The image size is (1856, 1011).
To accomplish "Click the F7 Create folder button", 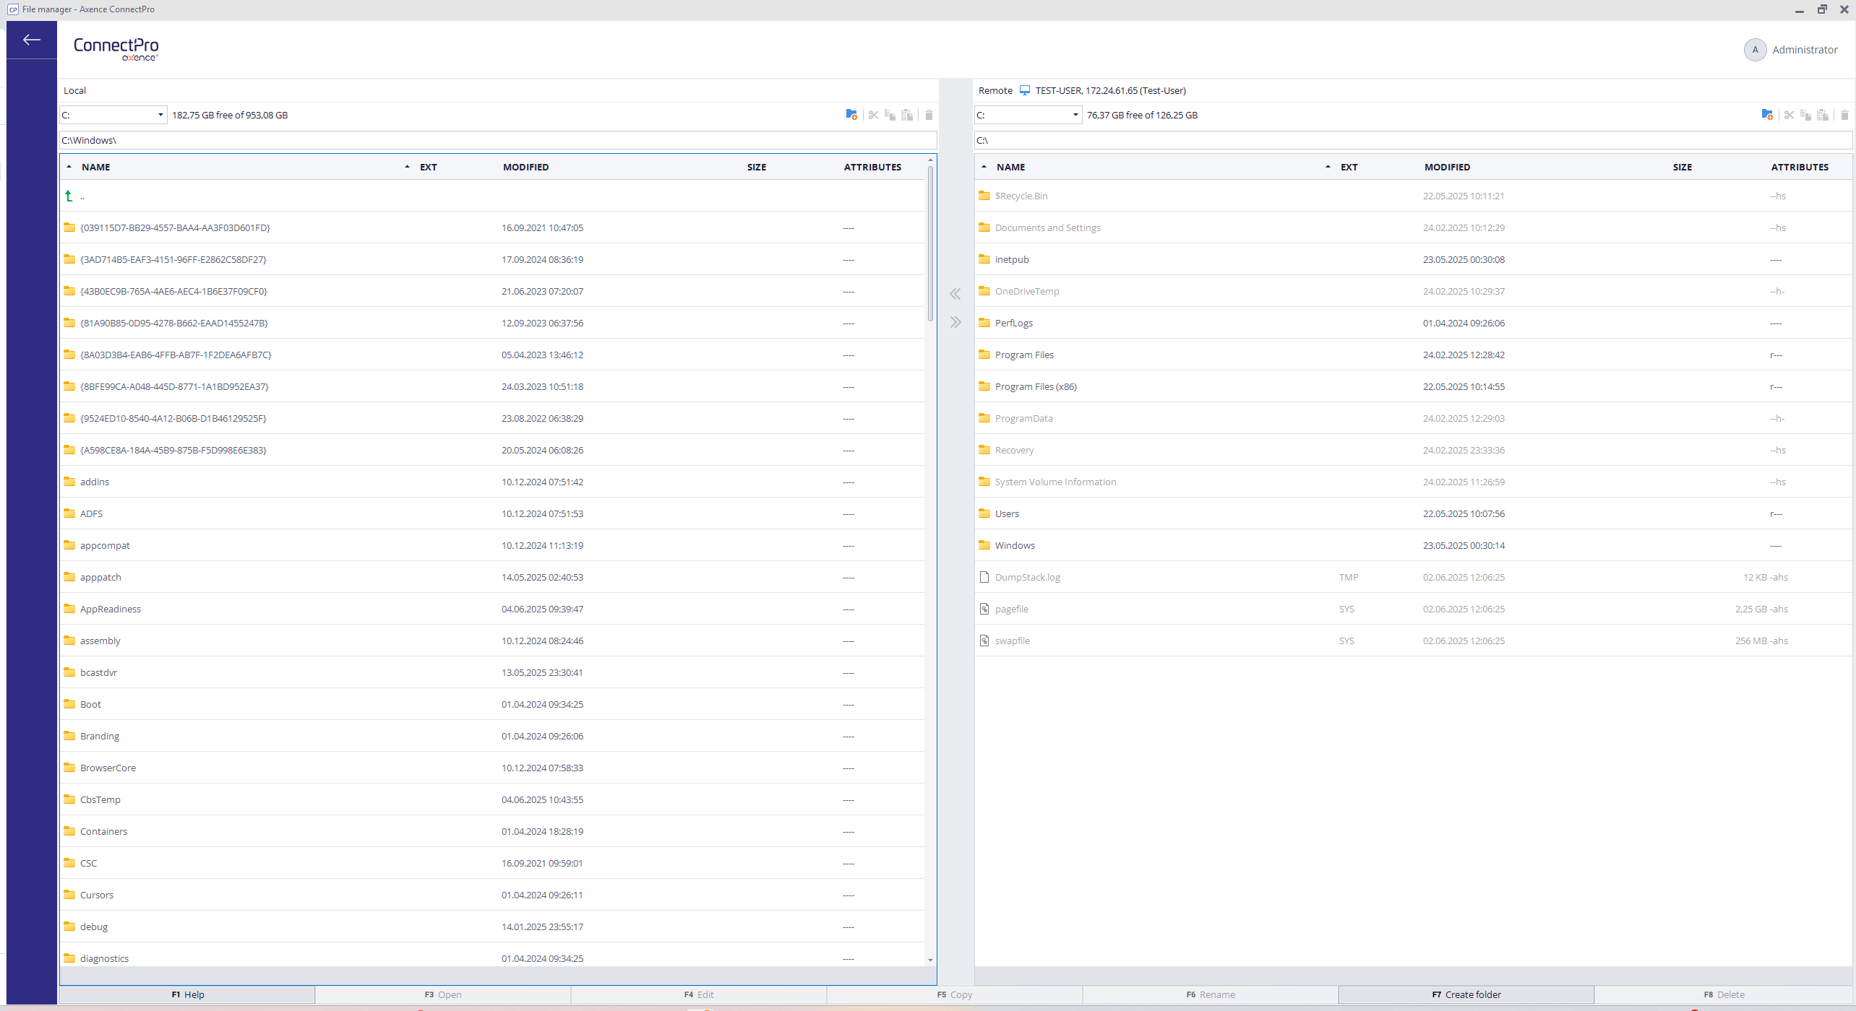I will pos(1466,994).
